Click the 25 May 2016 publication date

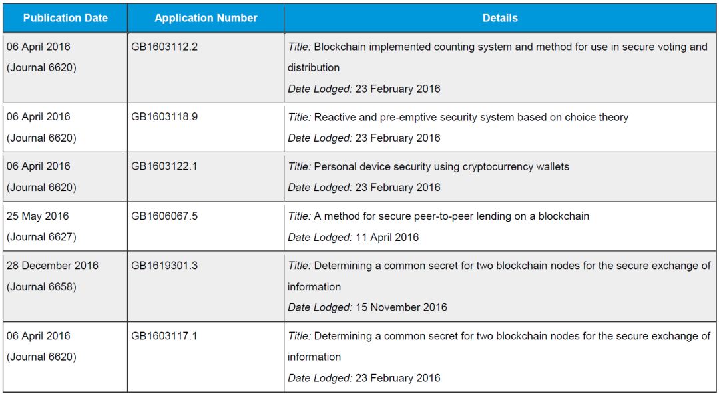[x=38, y=216]
